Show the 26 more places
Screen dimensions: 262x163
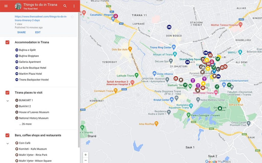click(x=25, y=124)
